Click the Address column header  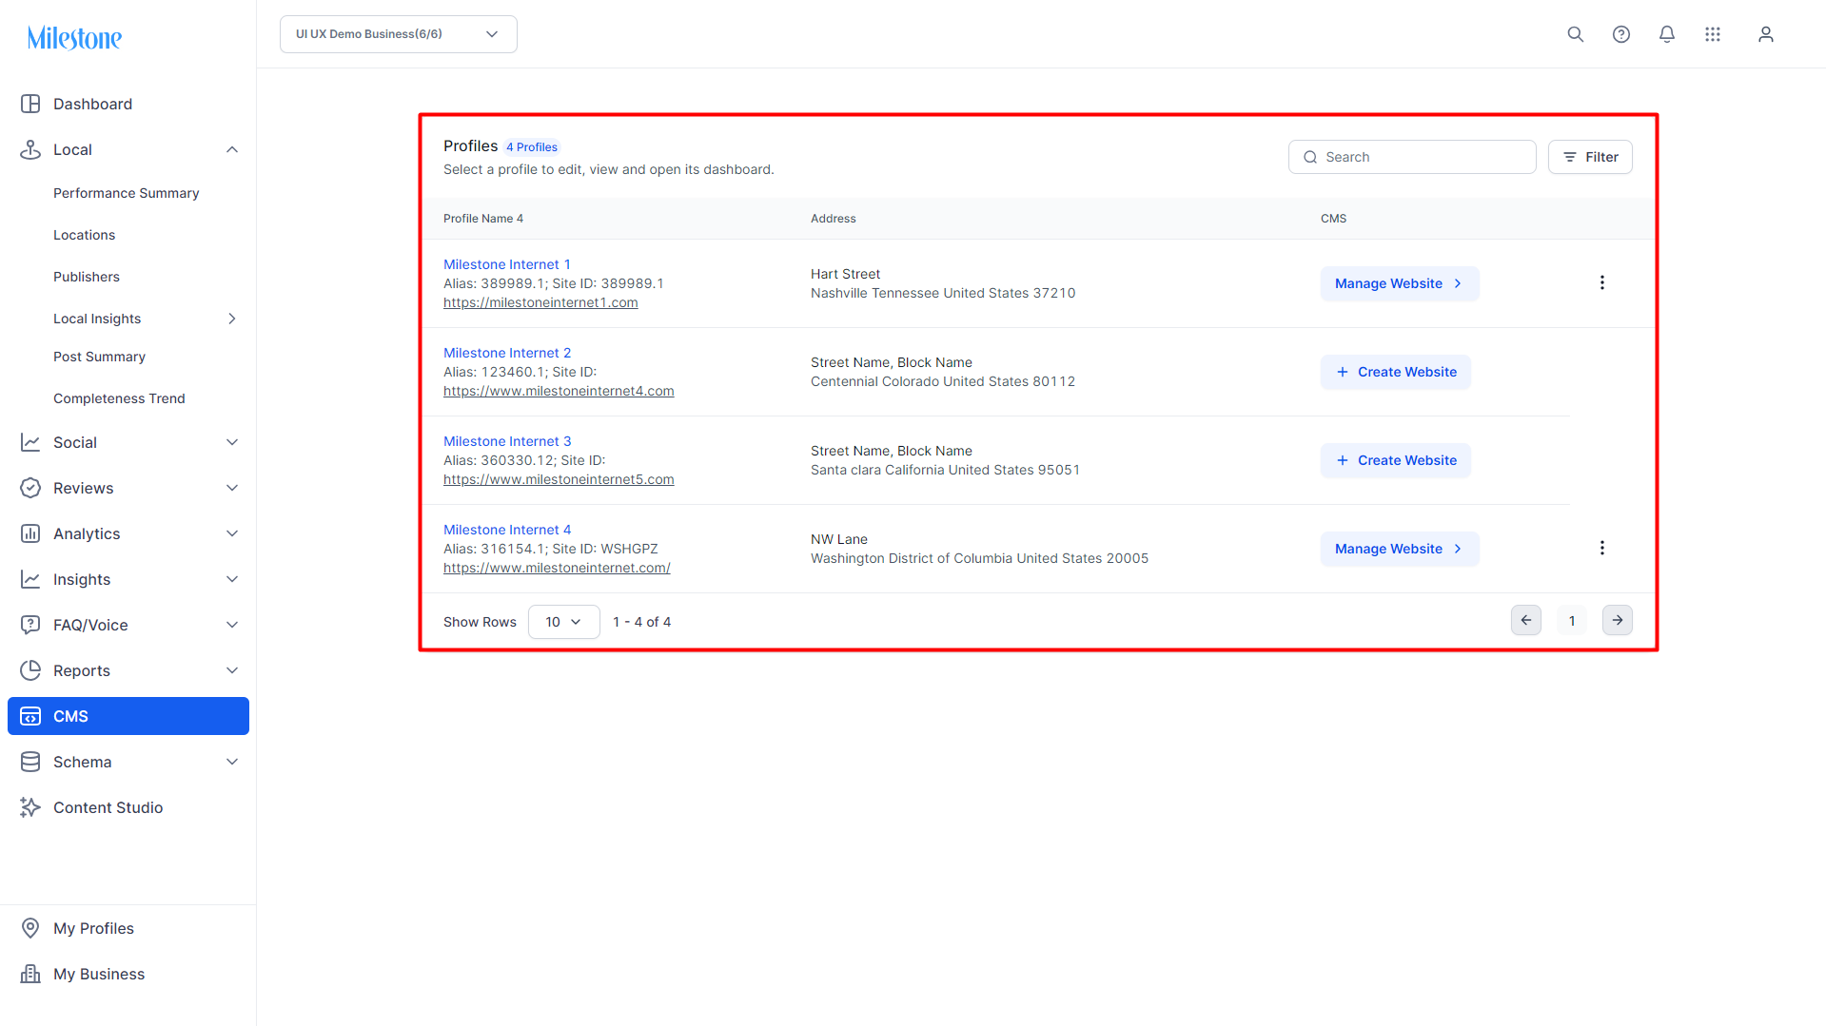(x=834, y=219)
